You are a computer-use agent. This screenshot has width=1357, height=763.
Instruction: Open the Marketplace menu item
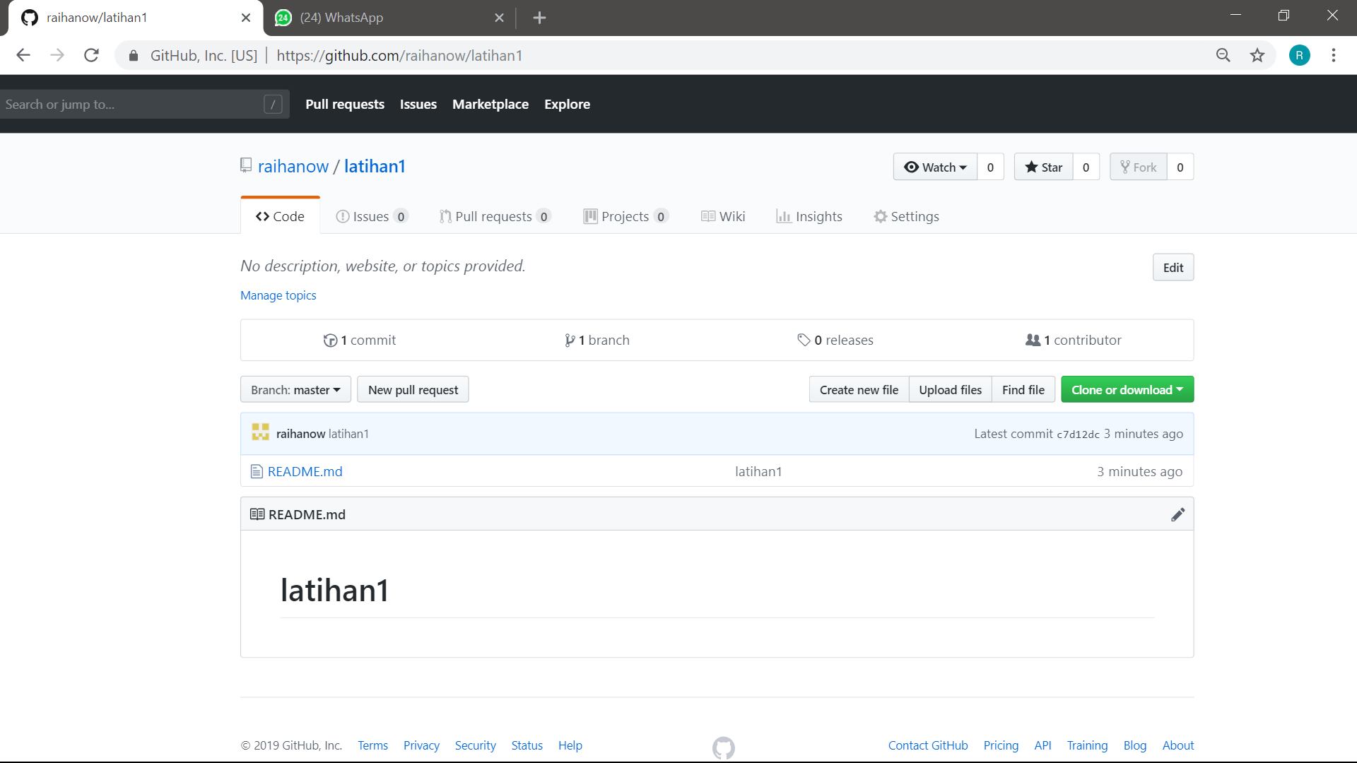pos(490,104)
